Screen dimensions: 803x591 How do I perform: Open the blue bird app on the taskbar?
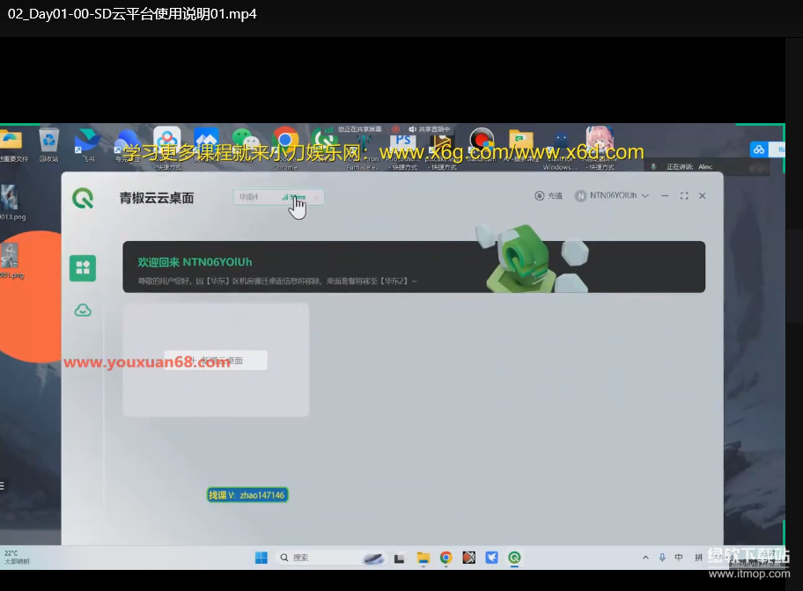pyautogui.click(x=491, y=558)
